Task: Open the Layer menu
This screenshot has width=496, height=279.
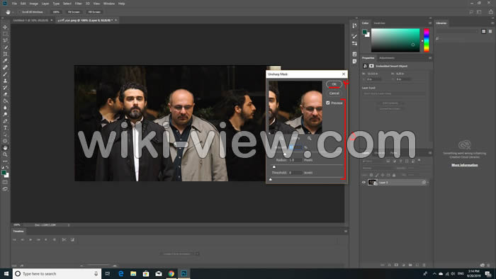Action: tap(45, 4)
